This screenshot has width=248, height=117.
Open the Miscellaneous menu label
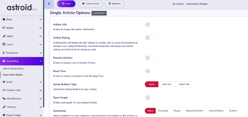point(14,98)
